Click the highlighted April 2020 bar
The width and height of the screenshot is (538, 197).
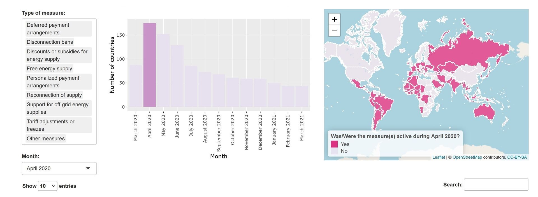pos(150,65)
